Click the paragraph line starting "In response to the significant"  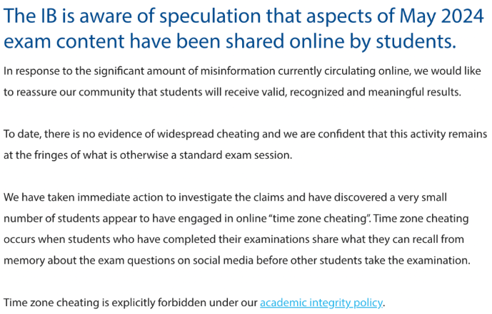point(242,71)
